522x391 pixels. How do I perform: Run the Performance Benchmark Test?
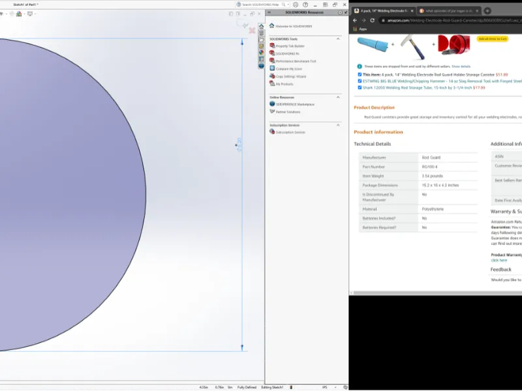293,61
